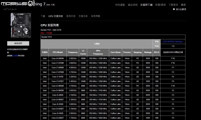Click the Socket 1151 table title row
This screenshot has width=201, height=120.
[x=113, y=37]
